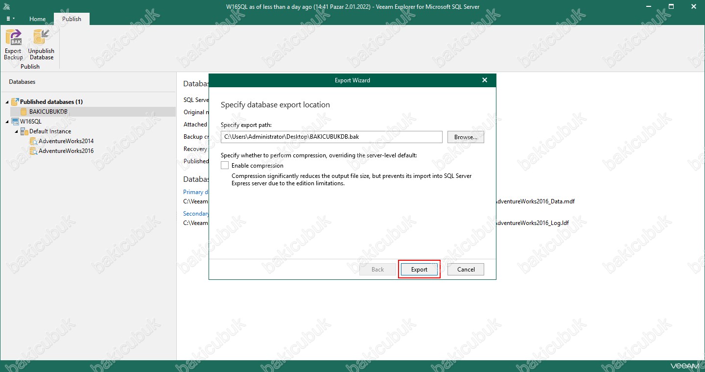Click the Veeam Explorer title bar icon
Image resolution: width=705 pixels, height=372 pixels.
tap(6, 6)
